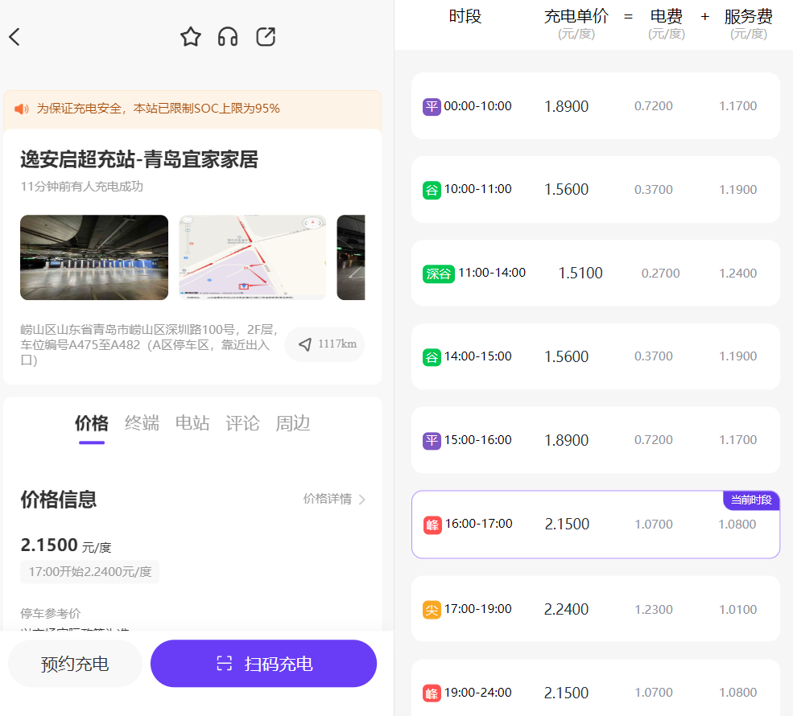Click the 平 badge on 00:00-10:00 row
This screenshot has height=716, width=793.
click(x=432, y=107)
